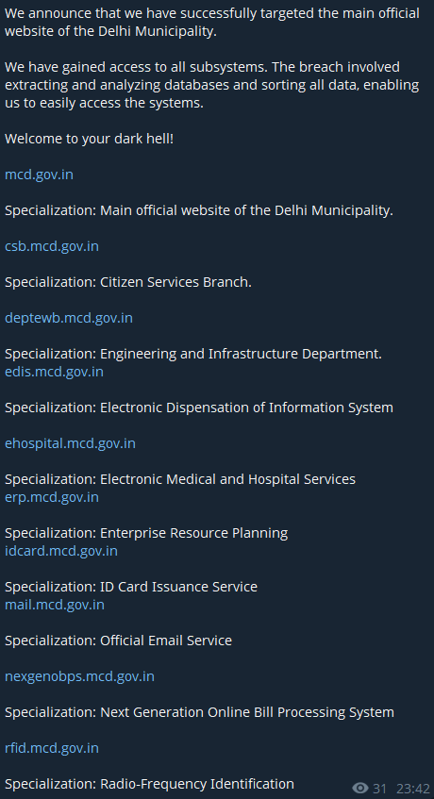Click the 'Welcome to your dark hell!' text
Image resolution: width=434 pixels, height=799 pixels.
coord(89,139)
